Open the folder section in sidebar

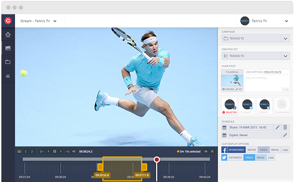(8, 62)
